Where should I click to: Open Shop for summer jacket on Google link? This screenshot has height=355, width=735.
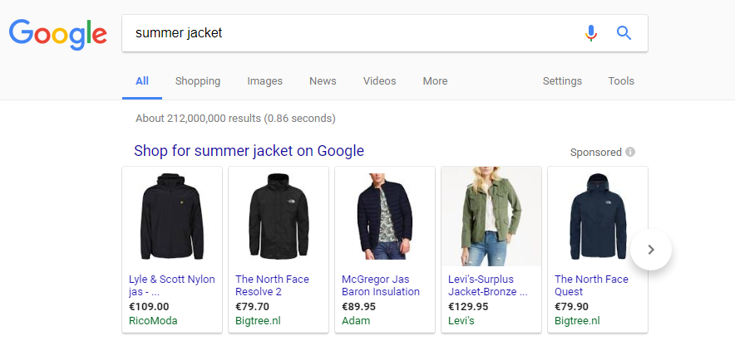point(249,151)
